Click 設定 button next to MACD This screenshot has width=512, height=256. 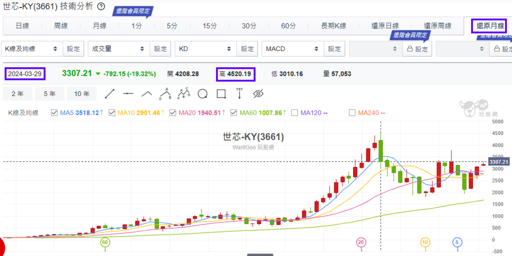334,49
